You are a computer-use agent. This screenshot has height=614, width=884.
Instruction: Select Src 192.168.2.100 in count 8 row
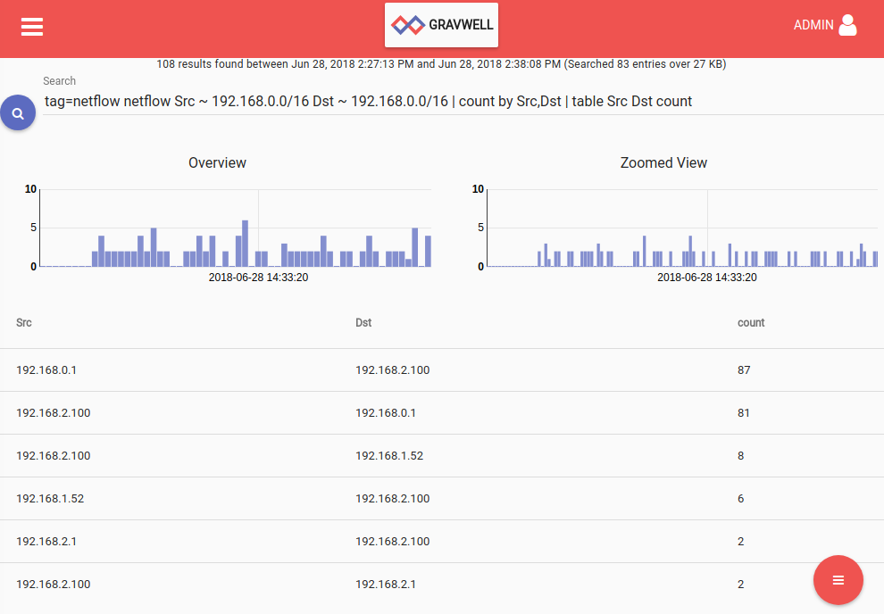[x=53, y=456]
